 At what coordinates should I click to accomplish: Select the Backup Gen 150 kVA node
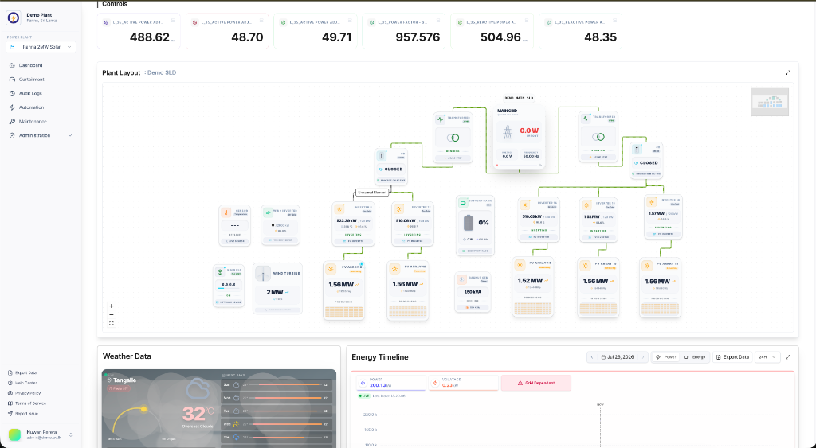473,293
